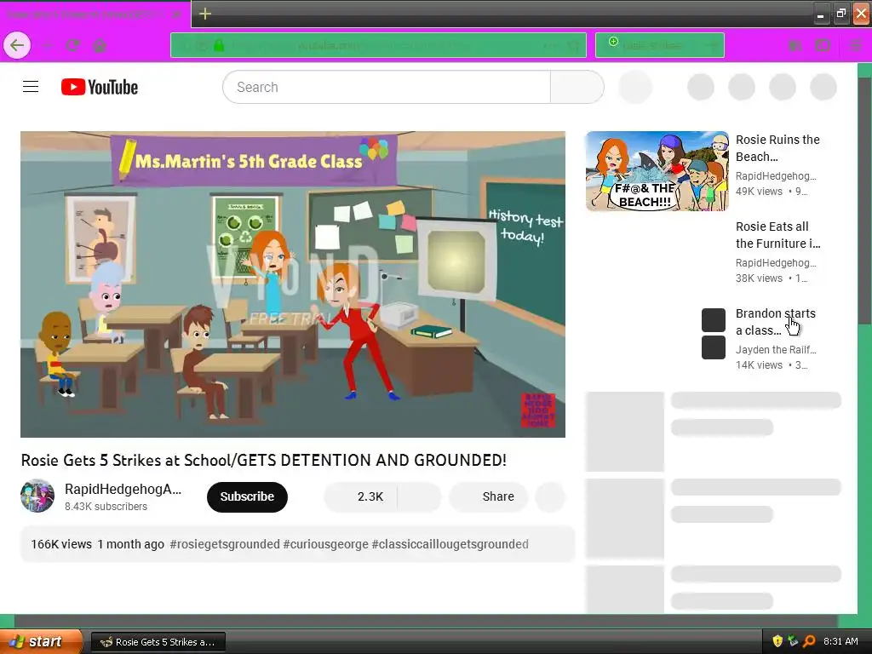Open the #classiccaillougetsgrounded hashtag
Viewport: 872px width, 654px height.
click(450, 544)
